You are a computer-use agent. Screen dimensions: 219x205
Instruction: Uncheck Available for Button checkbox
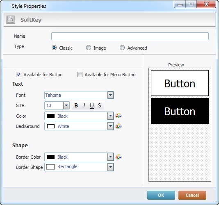[18, 75]
